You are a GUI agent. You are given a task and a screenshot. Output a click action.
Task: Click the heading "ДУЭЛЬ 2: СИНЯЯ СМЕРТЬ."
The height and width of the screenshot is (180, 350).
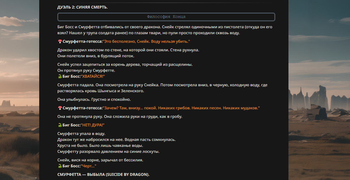coord(82,7)
